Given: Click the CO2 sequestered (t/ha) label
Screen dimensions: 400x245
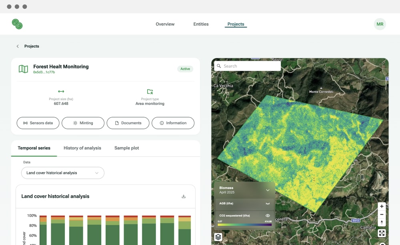Looking at the screenshot, I should 235,215.
